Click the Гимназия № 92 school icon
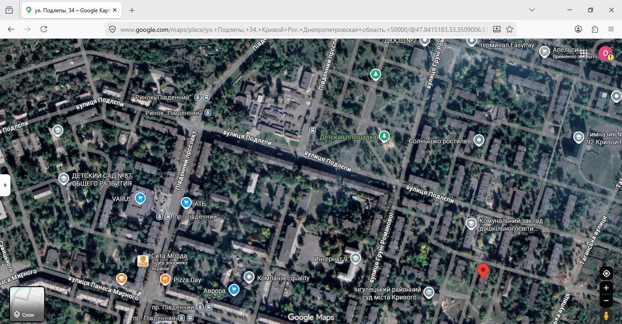 [x=578, y=137]
